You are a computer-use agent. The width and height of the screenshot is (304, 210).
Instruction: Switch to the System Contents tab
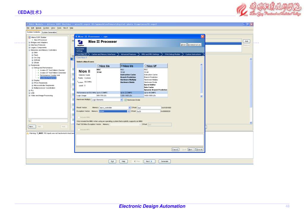[34, 32]
